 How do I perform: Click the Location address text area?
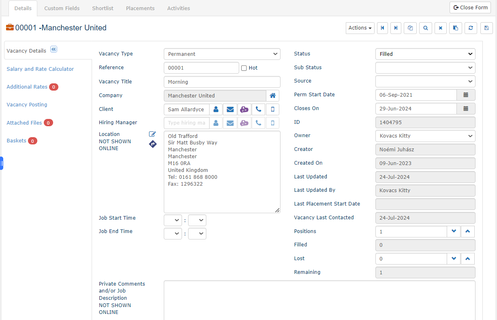(x=222, y=172)
